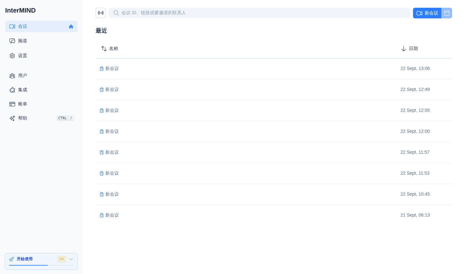Click the 日期 descending arrow icon
Viewport: 465px width, 274px height.
pos(404,49)
